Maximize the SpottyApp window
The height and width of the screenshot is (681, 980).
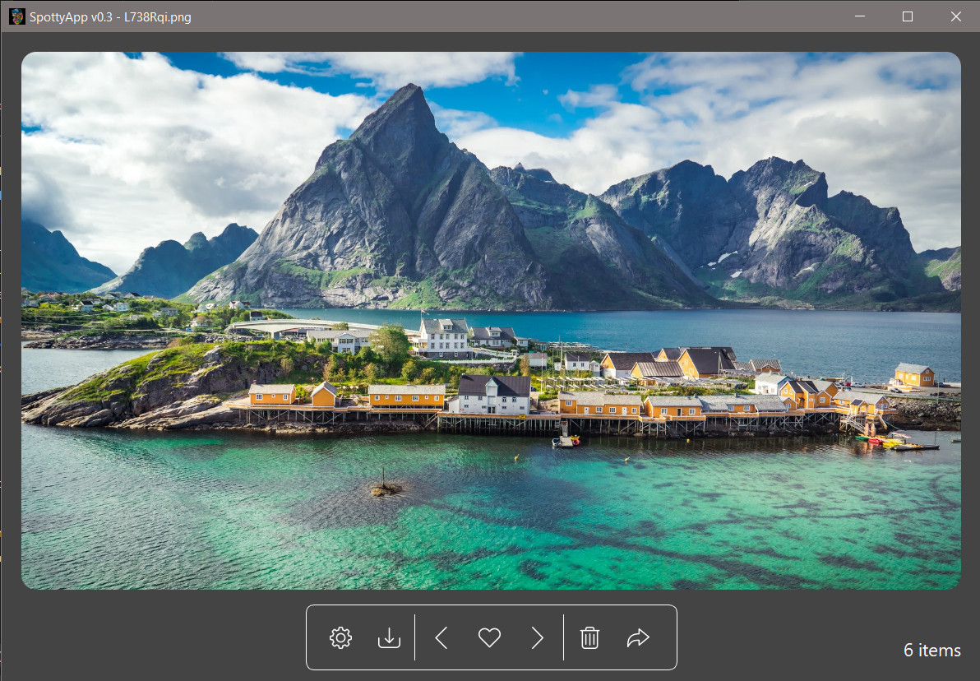coord(908,16)
